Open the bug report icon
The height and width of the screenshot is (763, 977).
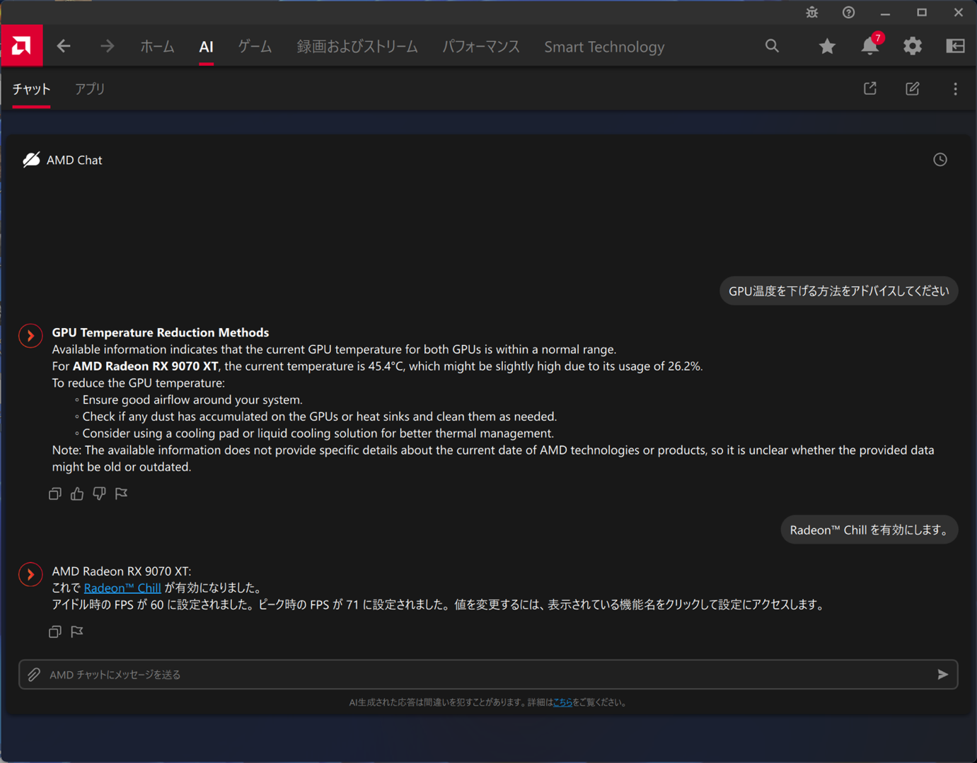coord(811,13)
